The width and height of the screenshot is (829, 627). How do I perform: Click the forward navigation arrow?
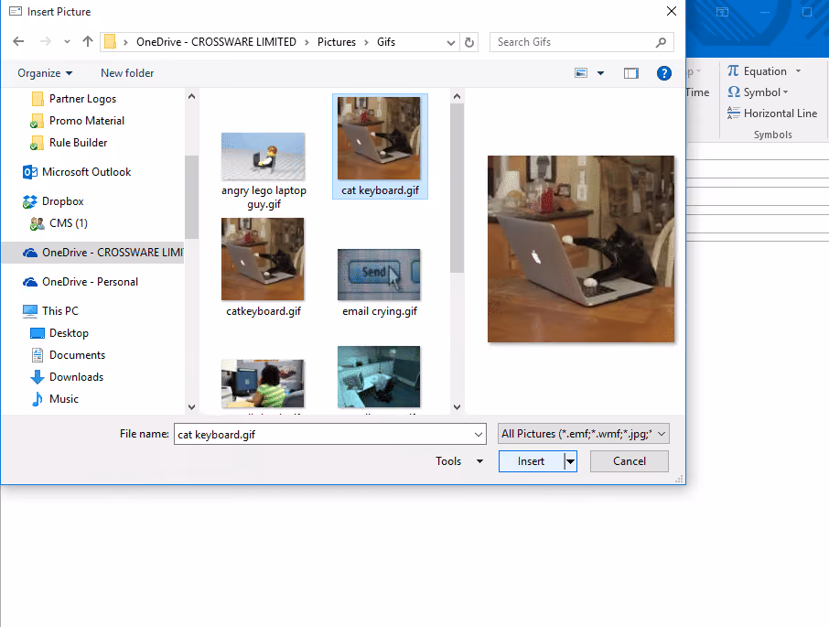pyautogui.click(x=46, y=42)
